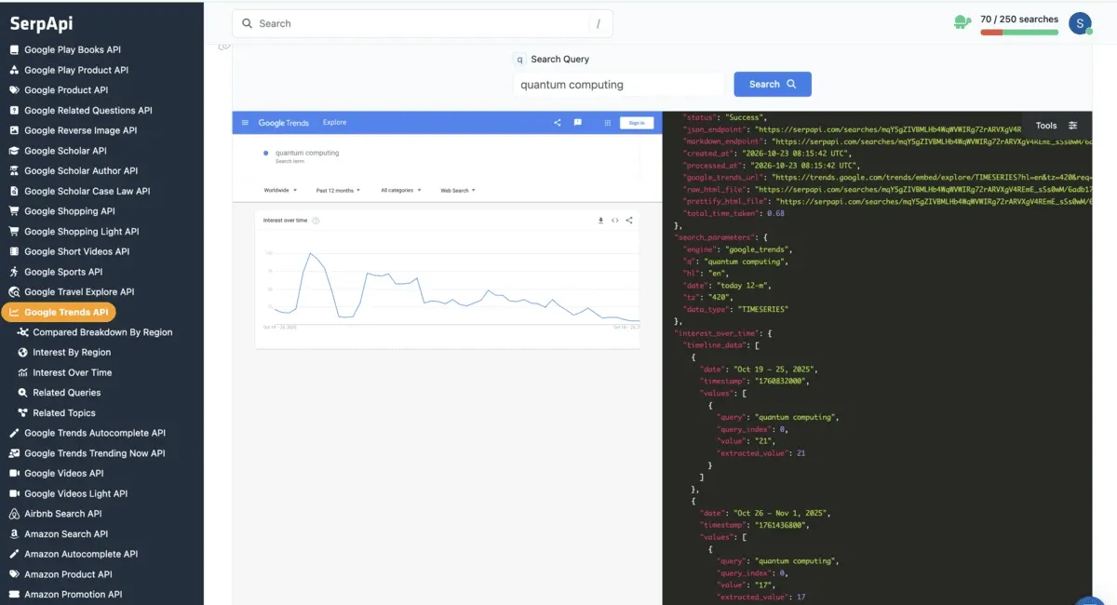Click Amazon Autocomplete API icon
Screen dimensions: 1117x605
tap(14, 554)
